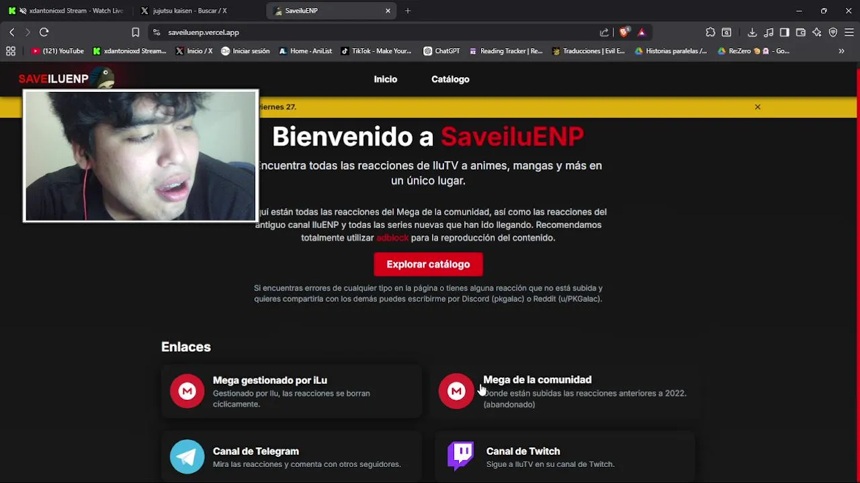The image size is (860, 483).
Task: Open the Catálogo nav item
Action: click(450, 79)
